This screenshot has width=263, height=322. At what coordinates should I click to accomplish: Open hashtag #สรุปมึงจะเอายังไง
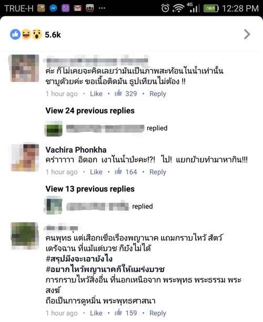pos(79,258)
